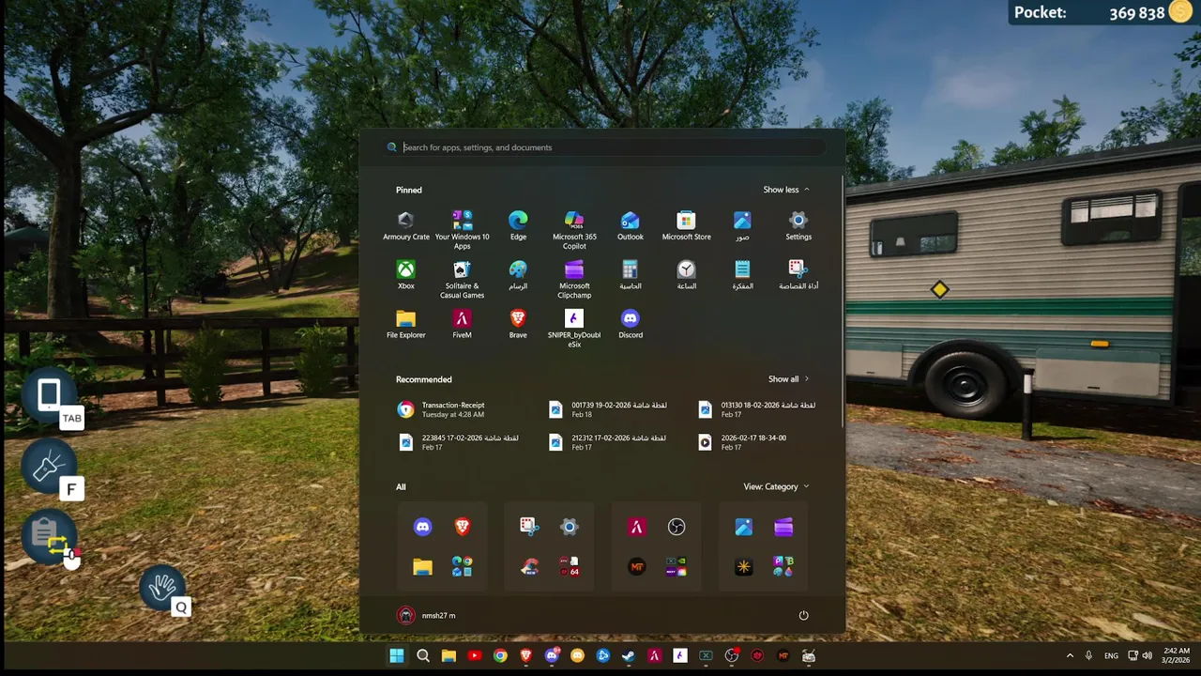Screen dimensions: 1201x676
Task: Click the Windows Start button on taskbar
Action: [397, 655]
